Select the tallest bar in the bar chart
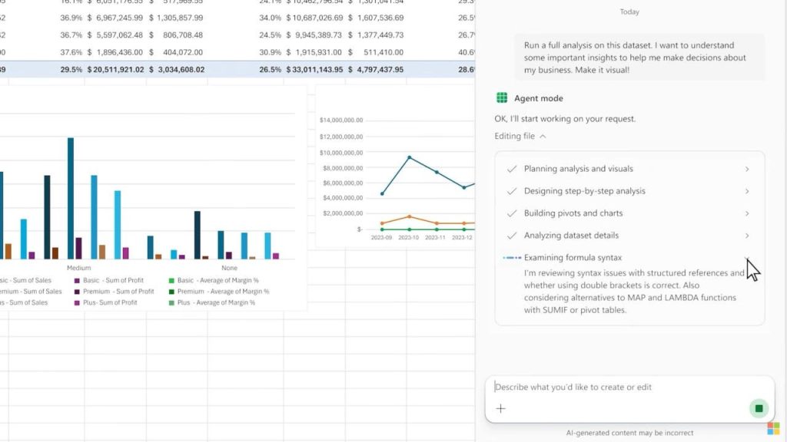787x442 pixels. [x=71, y=199]
